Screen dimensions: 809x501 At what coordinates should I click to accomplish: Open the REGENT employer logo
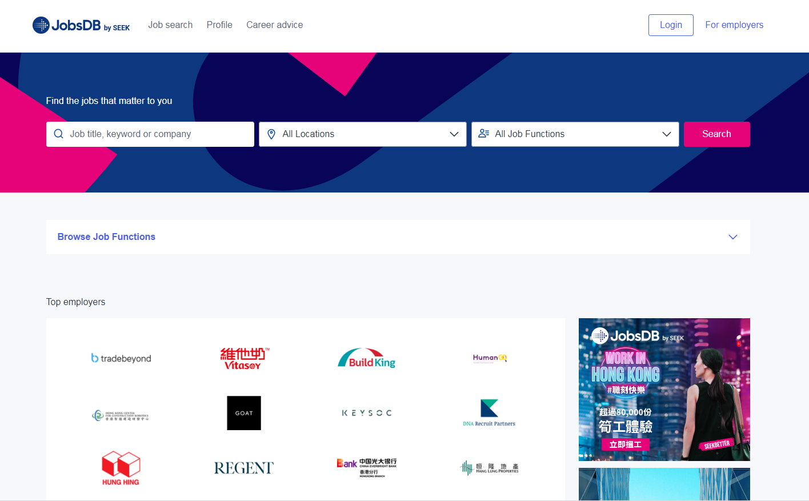[x=244, y=468]
